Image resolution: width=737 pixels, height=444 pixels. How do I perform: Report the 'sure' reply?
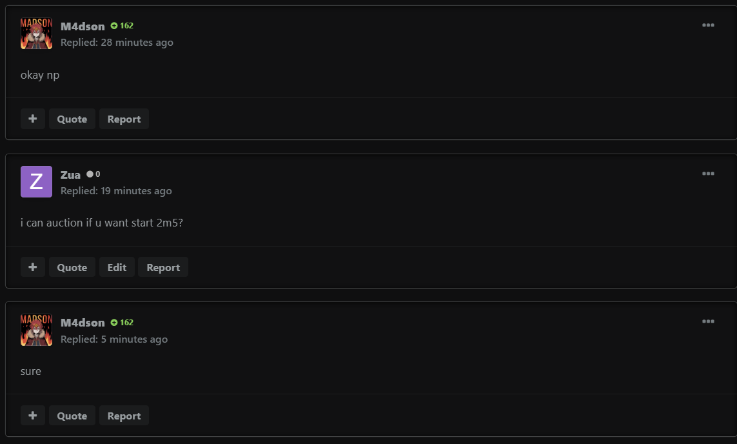[x=124, y=416]
